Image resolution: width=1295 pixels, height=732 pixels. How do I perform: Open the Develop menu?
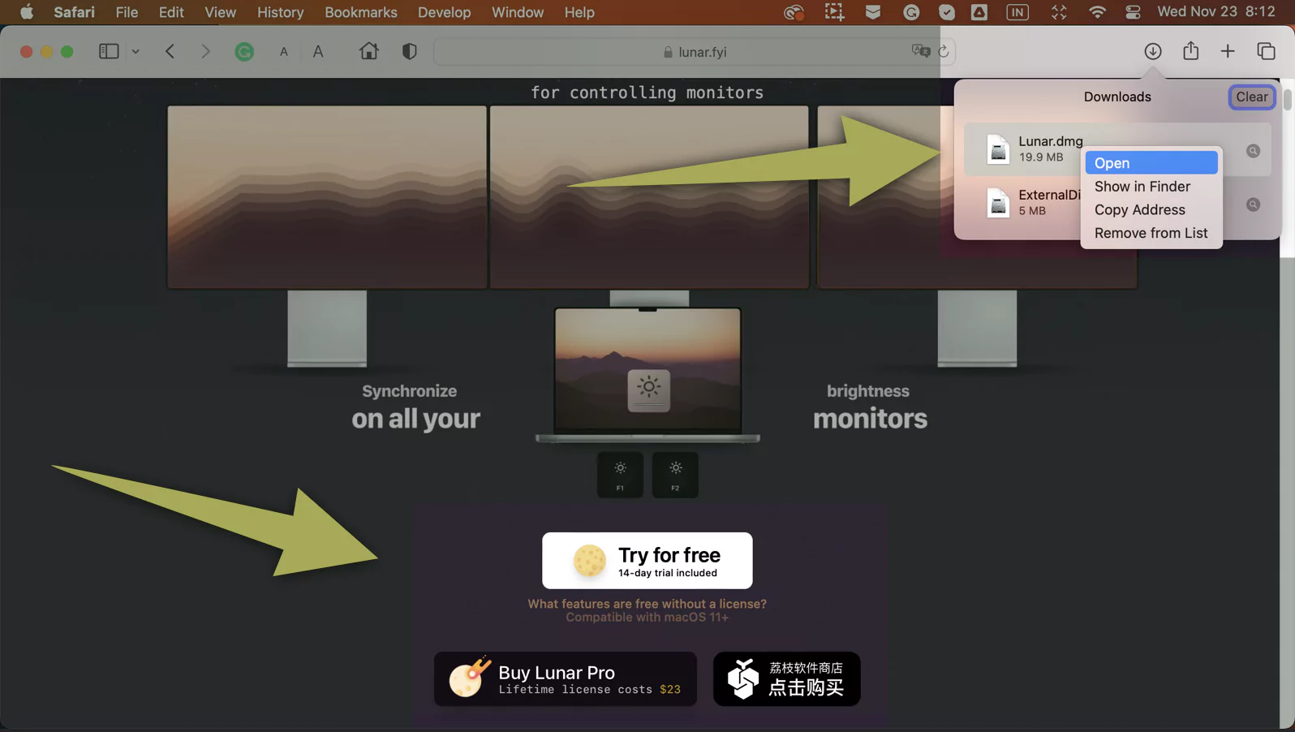coord(444,12)
